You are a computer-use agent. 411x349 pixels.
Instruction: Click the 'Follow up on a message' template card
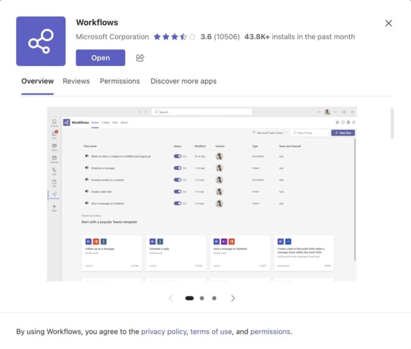tap(112, 253)
